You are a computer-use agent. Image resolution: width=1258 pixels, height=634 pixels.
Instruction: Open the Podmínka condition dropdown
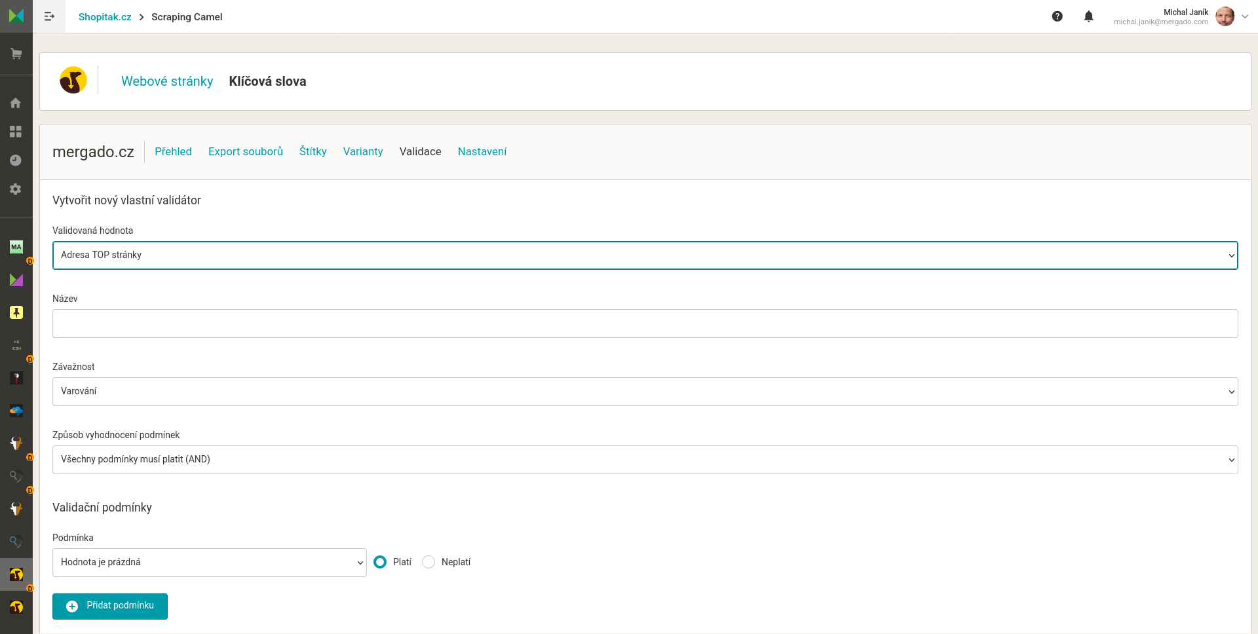pos(209,563)
